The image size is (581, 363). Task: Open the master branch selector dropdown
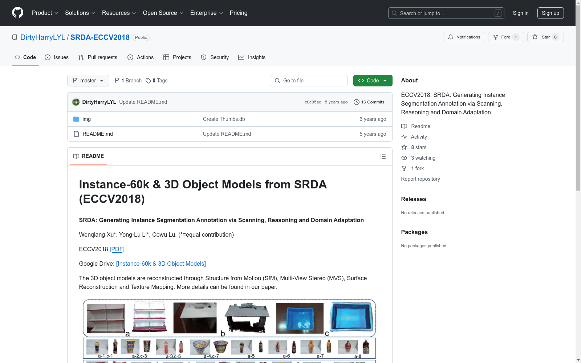tap(88, 81)
